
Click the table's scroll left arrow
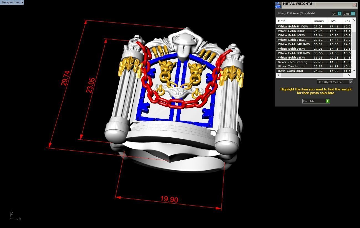point(279,75)
